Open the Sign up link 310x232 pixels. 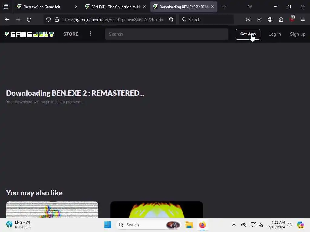coord(298,34)
